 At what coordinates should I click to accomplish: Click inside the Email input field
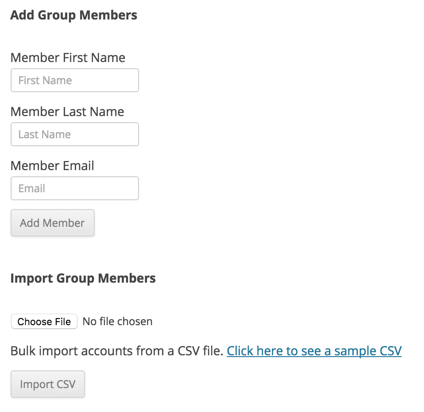point(74,188)
